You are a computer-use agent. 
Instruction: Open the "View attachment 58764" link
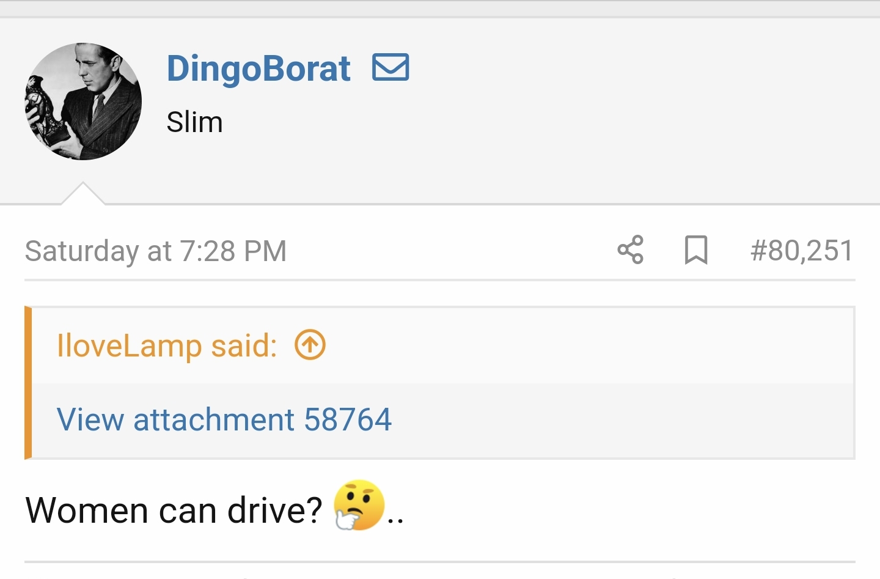pyautogui.click(x=224, y=419)
